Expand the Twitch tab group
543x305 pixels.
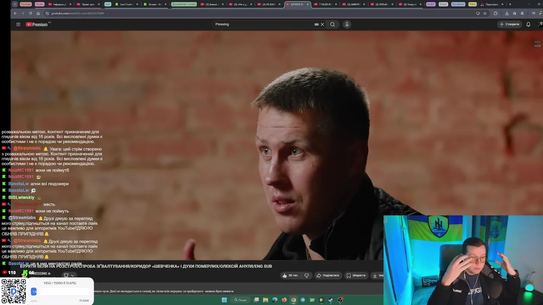(431, 4)
